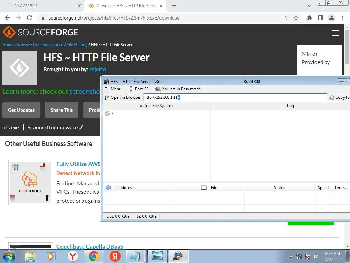Click the Chrome address bar URL
The height and width of the screenshot is (263, 350).
(114, 18)
